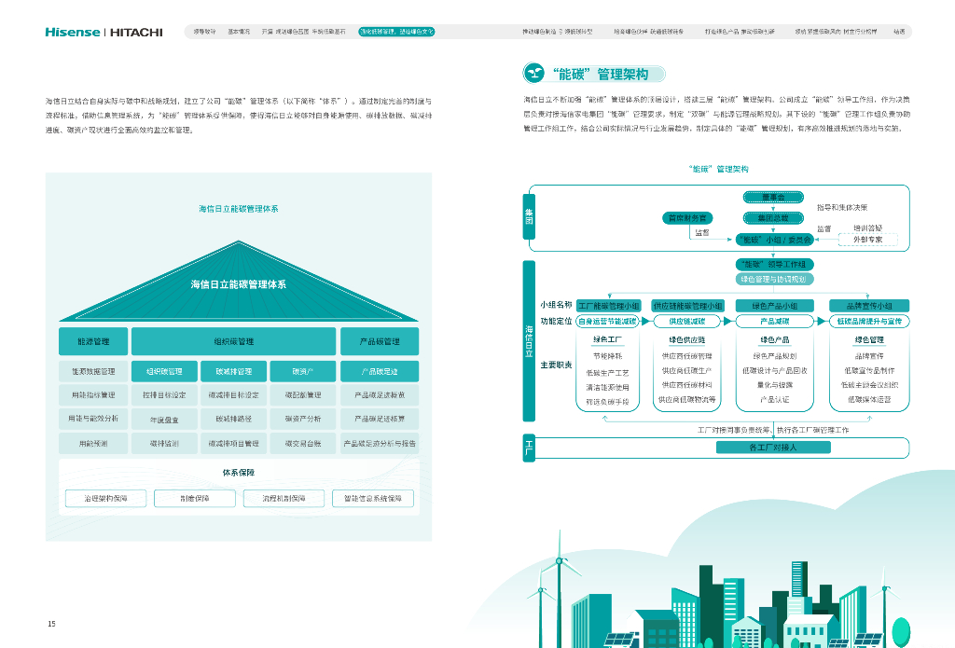Click the 能碳领导工作组 node
The image size is (955, 648).
click(774, 264)
